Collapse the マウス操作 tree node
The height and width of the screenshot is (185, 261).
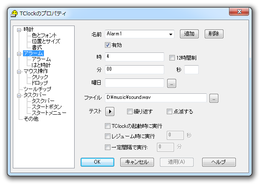coord(19,72)
